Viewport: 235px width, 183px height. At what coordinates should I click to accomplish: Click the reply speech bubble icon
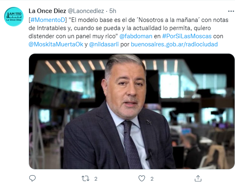[32, 178]
